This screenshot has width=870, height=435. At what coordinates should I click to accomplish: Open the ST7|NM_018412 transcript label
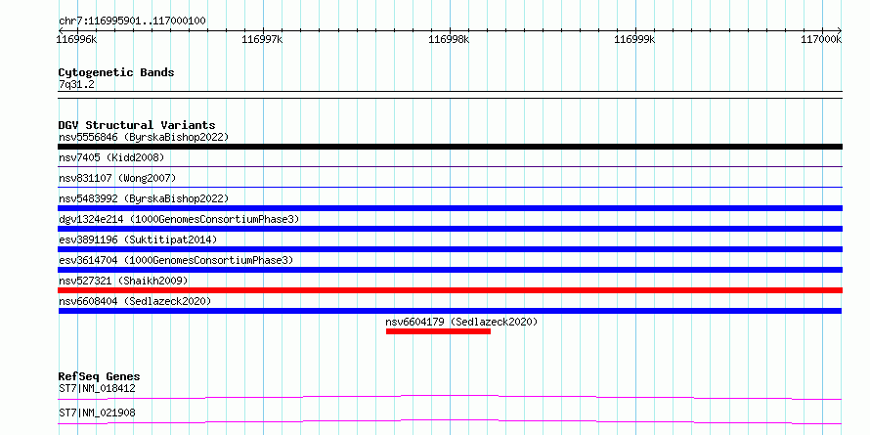97,388
